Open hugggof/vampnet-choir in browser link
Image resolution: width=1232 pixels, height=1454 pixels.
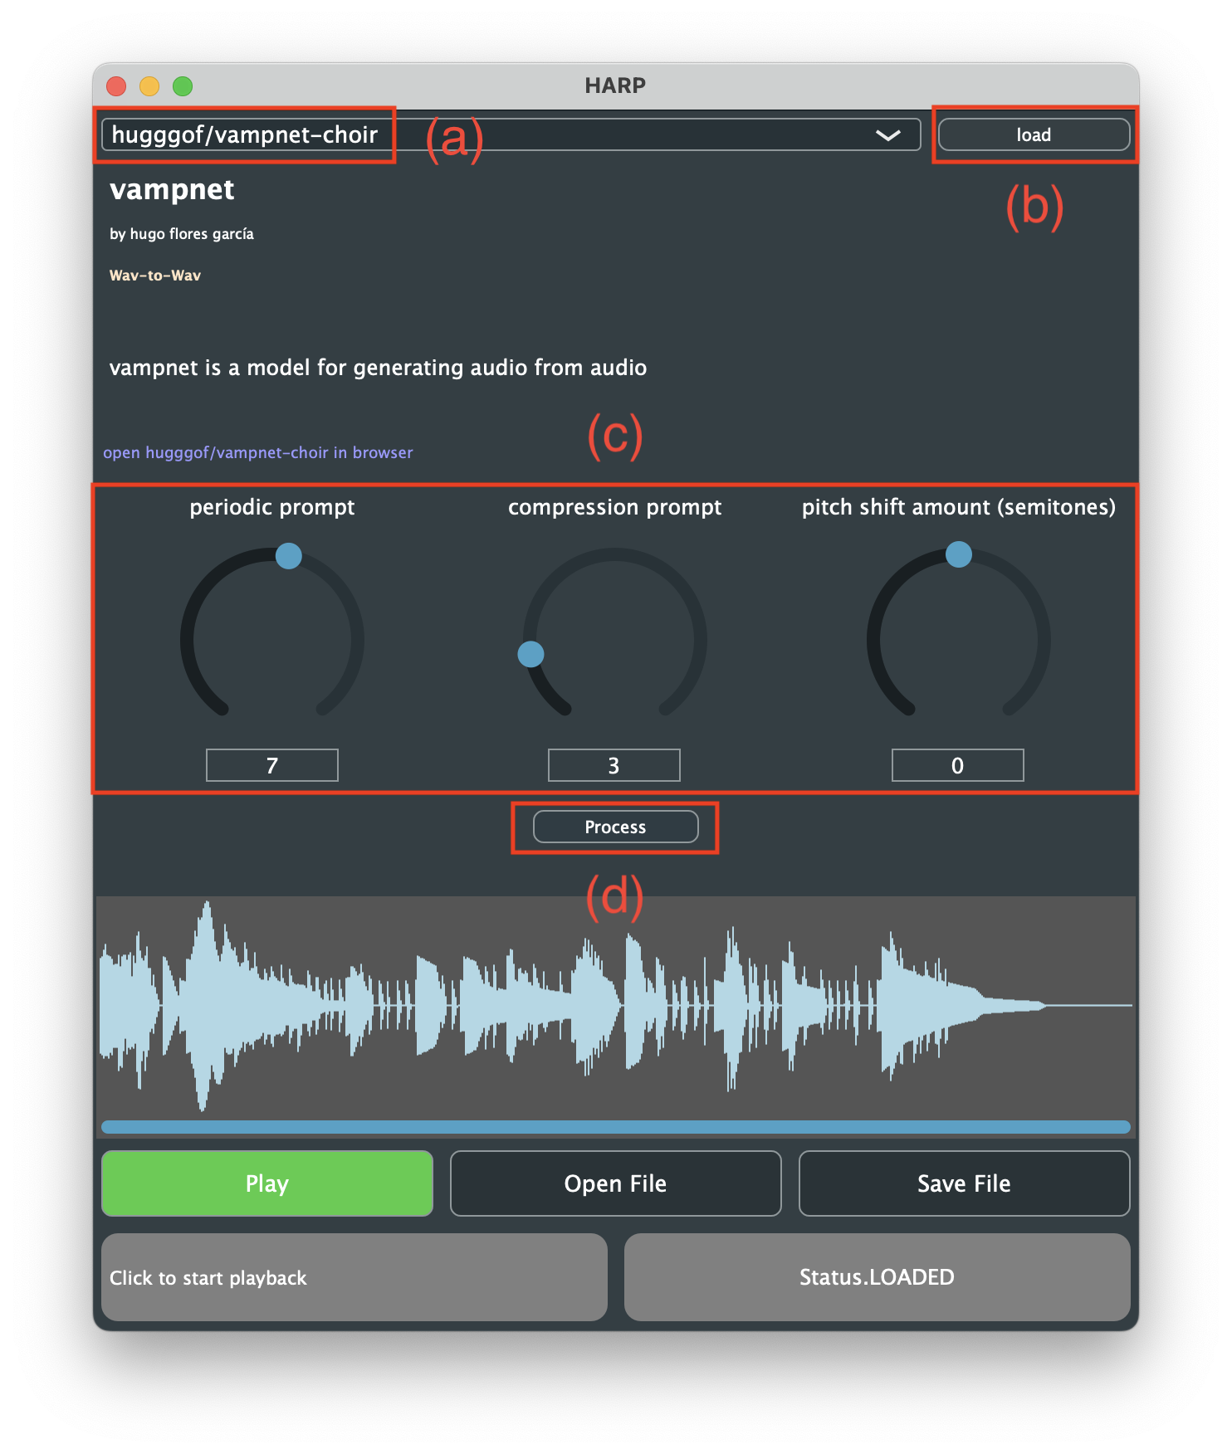pos(257,452)
